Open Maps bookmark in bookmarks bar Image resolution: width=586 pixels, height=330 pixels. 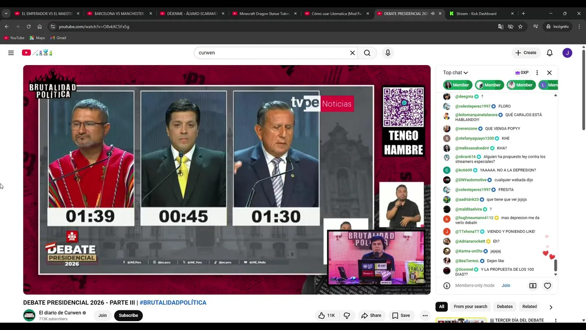pyautogui.click(x=38, y=38)
